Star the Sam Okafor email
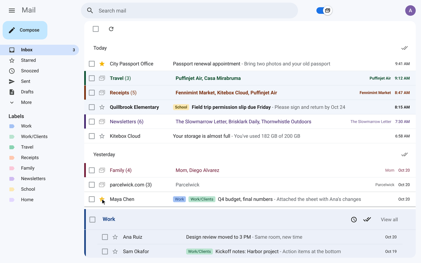The height and width of the screenshot is (263, 421). click(115, 251)
